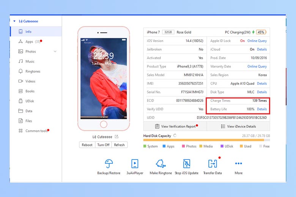Show More tools ellipsis icon
Viewport: 296px width, 197px height.
(238, 164)
